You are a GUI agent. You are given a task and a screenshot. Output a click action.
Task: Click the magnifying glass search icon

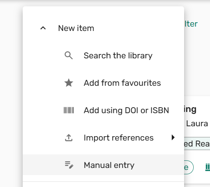click(x=69, y=56)
